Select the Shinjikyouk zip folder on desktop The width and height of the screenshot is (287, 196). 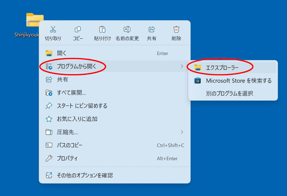[35, 20]
